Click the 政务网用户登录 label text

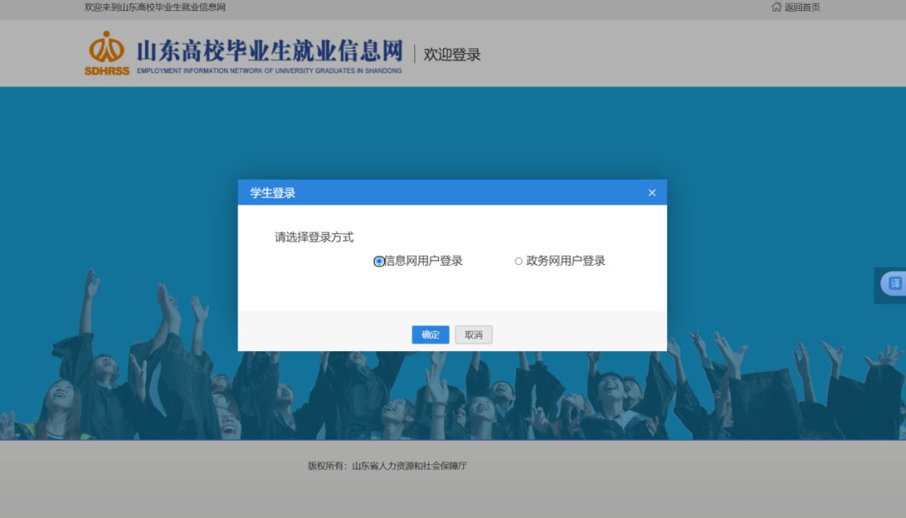point(565,261)
